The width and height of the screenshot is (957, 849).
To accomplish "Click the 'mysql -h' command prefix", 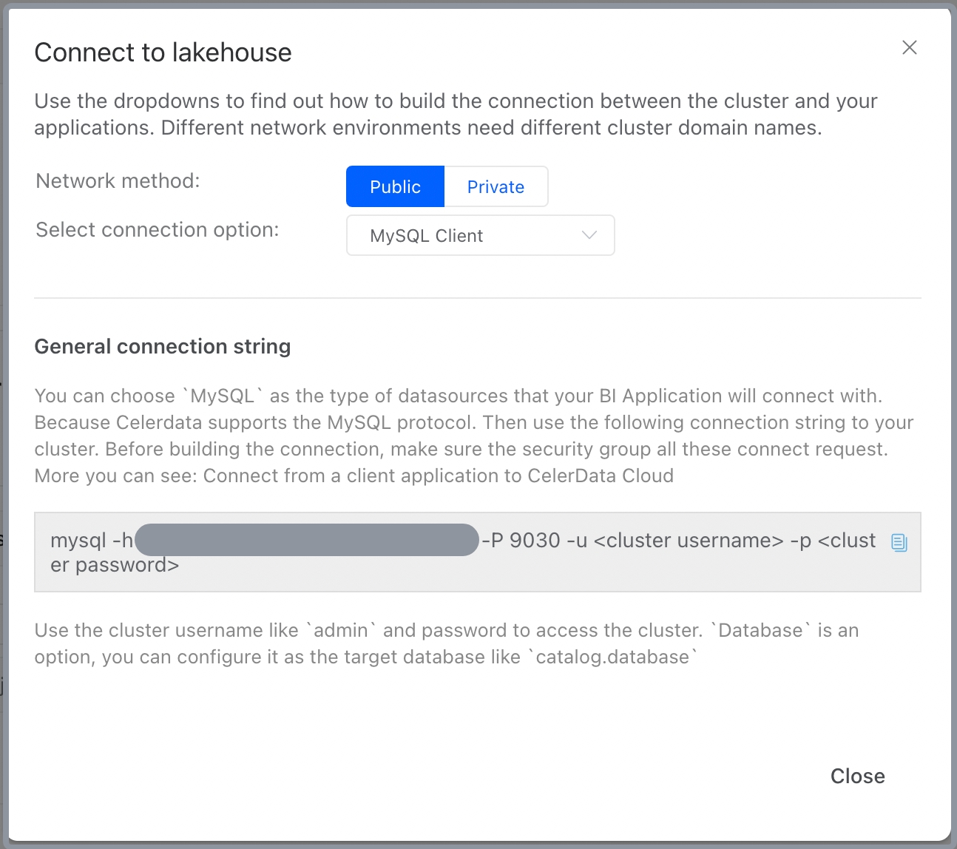I will [91, 541].
